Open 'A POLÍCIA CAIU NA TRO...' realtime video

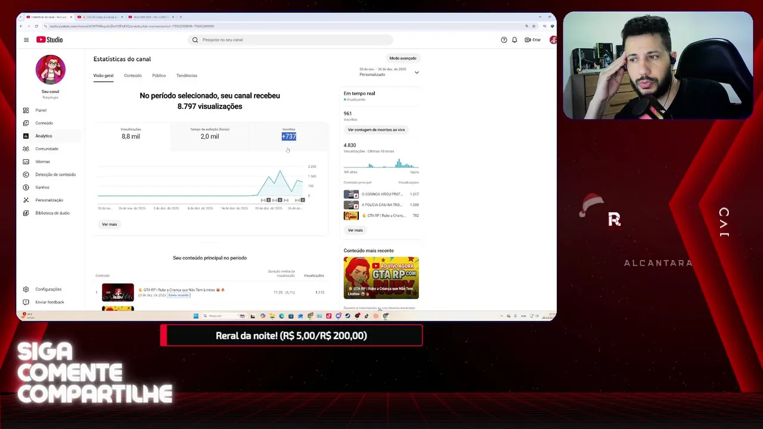[x=381, y=205]
